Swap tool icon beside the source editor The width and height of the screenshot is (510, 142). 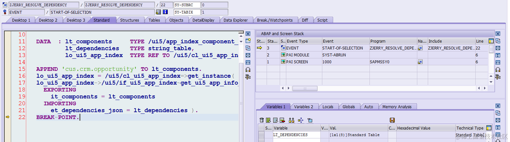248,48
